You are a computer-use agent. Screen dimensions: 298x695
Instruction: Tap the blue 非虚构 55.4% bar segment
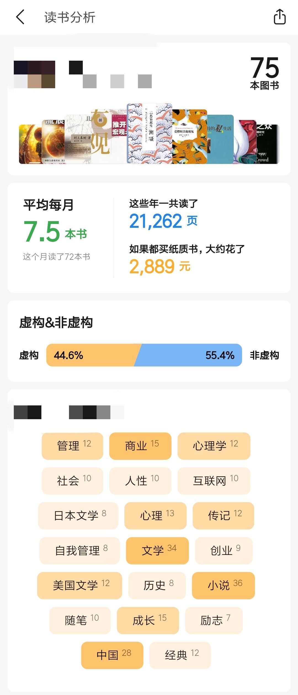click(190, 355)
